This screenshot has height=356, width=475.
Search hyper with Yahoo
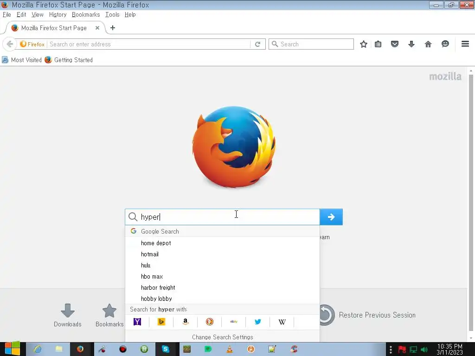(137, 322)
